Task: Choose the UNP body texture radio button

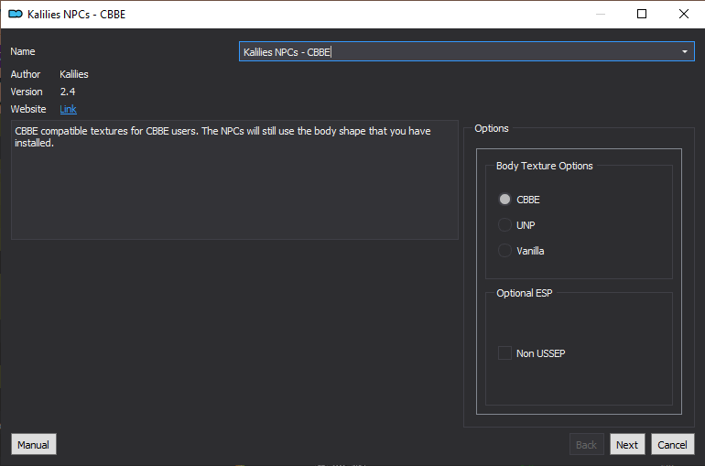Action: tap(504, 224)
